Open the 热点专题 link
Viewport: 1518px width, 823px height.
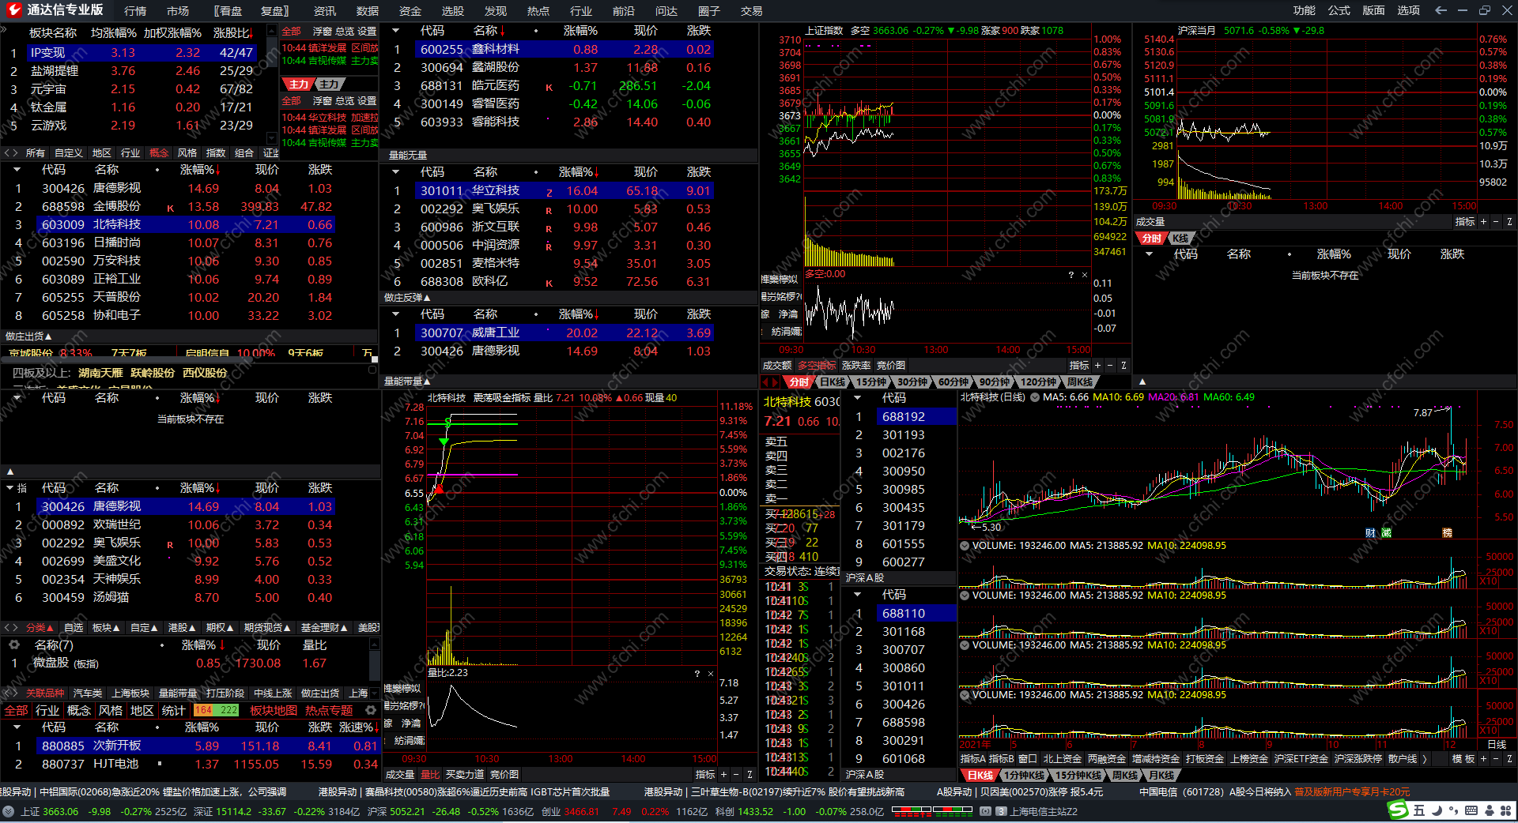click(329, 710)
